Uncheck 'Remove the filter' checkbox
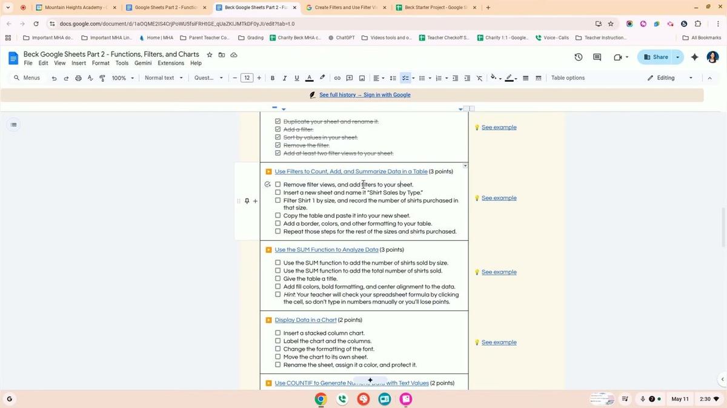Image resolution: width=727 pixels, height=408 pixels. [278, 145]
